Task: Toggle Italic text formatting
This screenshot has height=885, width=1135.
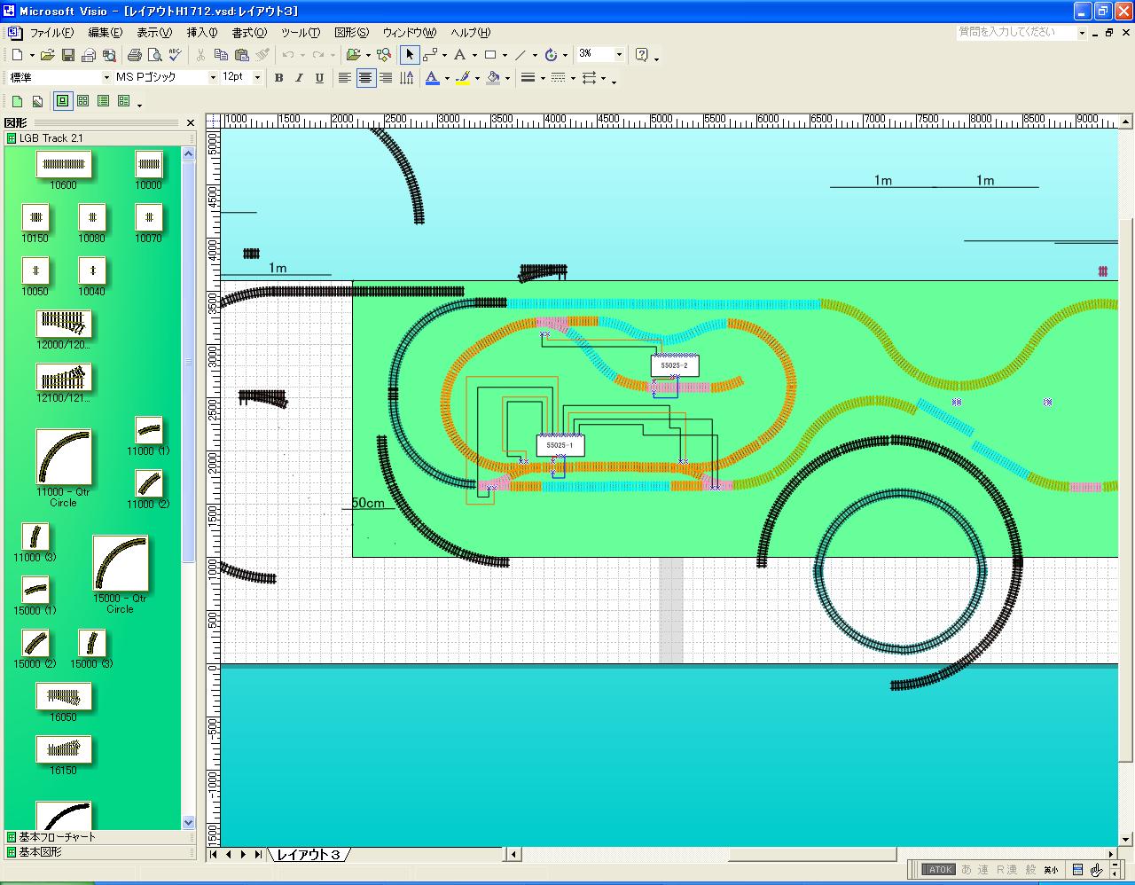Action: click(299, 78)
